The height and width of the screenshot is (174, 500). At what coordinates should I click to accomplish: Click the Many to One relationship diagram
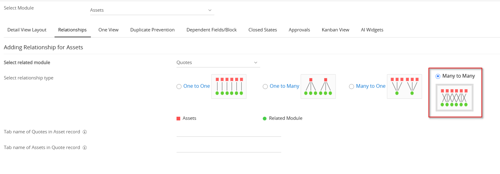(x=404, y=87)
